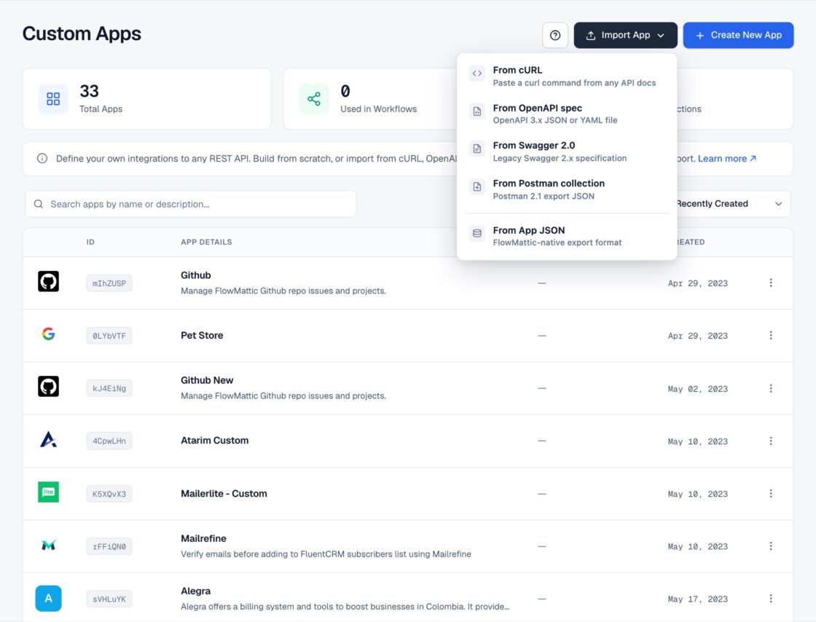Screen dimensions: 816x622
Task: Choose From cURL import option
Action: [567, 76]
